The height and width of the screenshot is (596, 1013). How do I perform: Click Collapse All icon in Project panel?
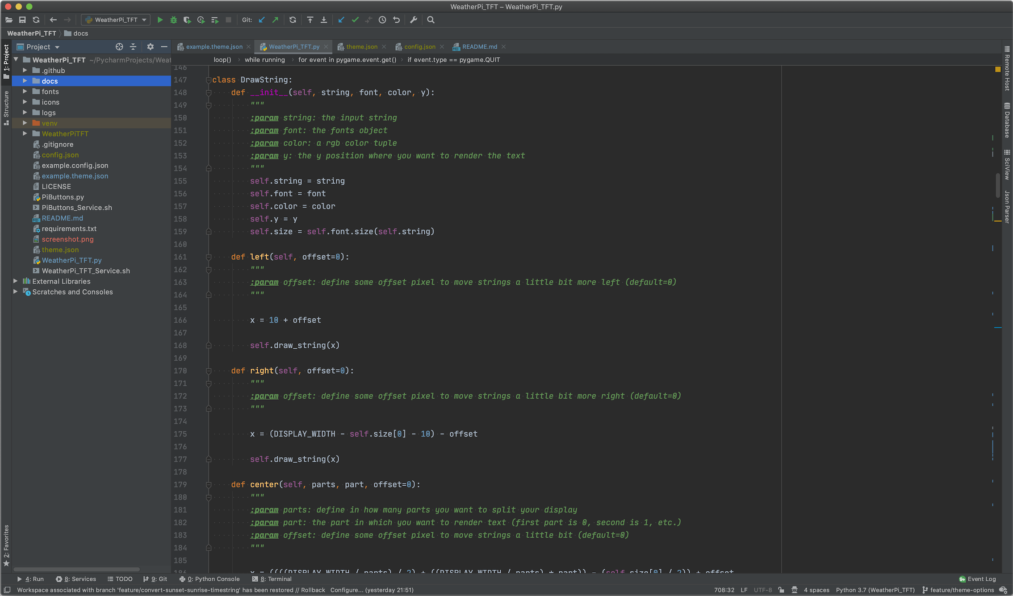[133, 47]
